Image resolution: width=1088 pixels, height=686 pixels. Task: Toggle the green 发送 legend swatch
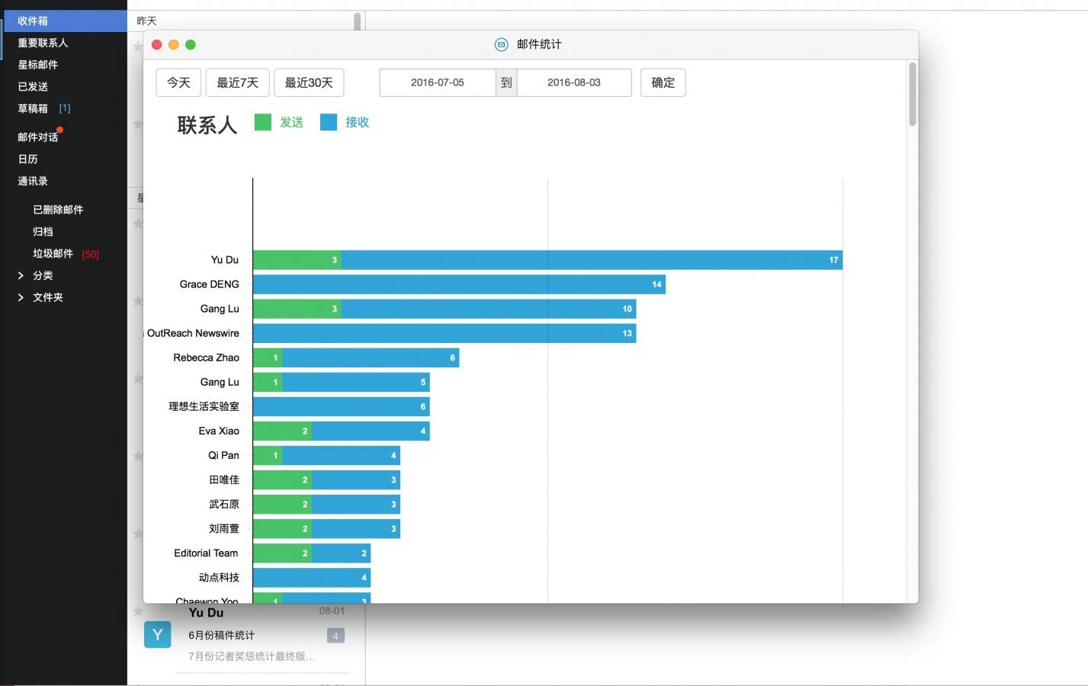[x=263, y=122]
